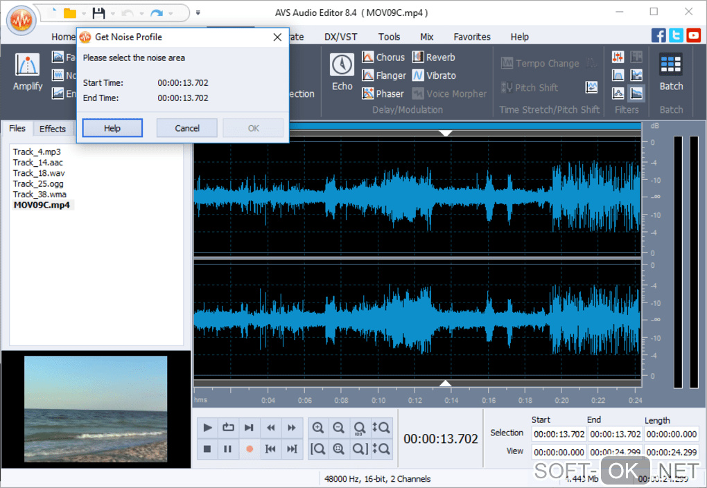The height and width of the screenshot is (488, 707).
Task: Click Cancel in Get Noise Profile dialog
Action: [x=187, y=128]
